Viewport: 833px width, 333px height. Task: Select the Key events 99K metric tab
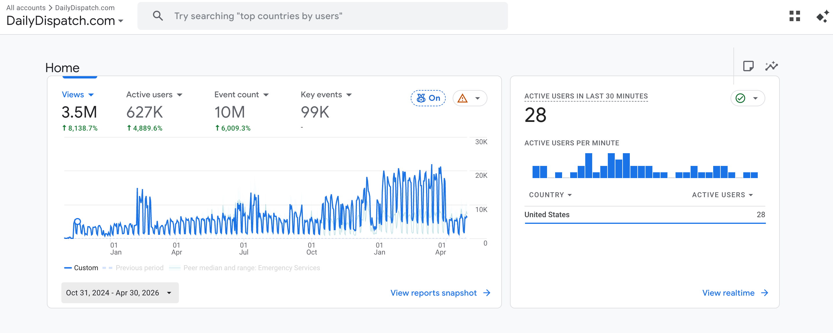pyautogui.click(x=326, y=110)
